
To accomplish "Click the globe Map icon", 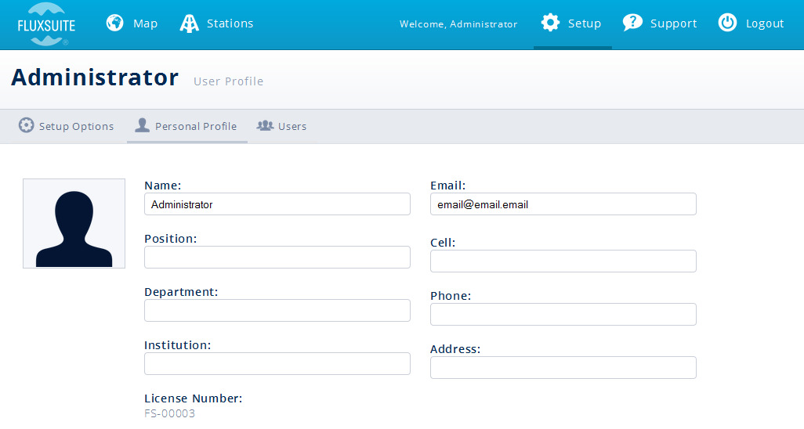I will 115,23.
